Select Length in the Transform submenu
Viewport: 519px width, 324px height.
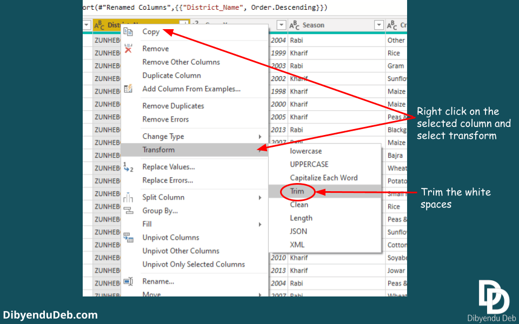[x=301, y=218]
